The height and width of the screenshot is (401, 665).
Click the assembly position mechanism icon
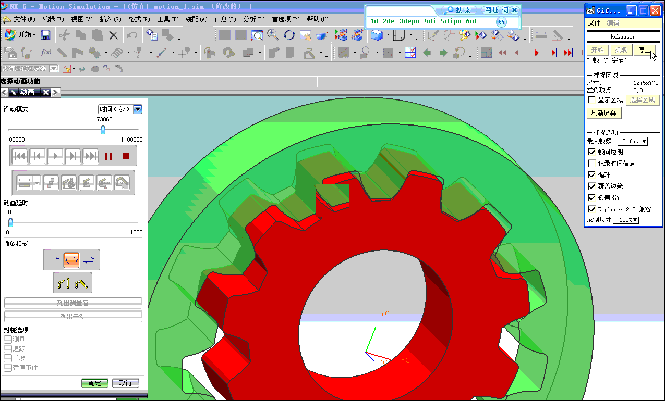tap(81, 283)
